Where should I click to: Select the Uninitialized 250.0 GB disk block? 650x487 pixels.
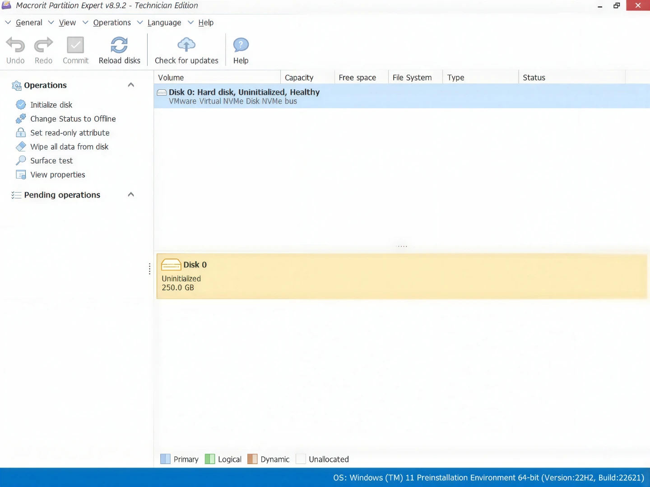[x=402, y=276]
